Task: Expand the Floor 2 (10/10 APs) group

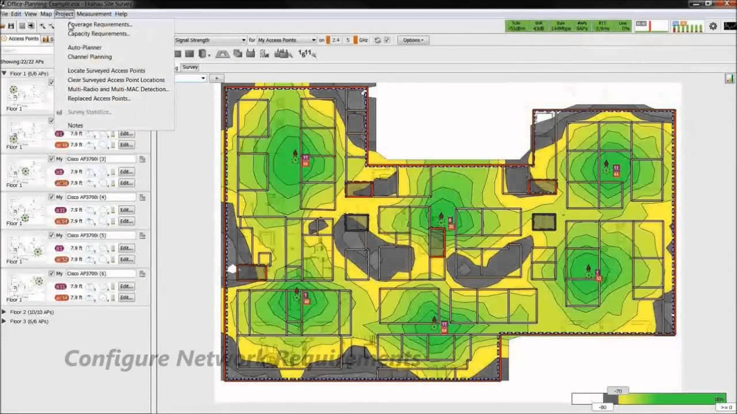Action: pyautogui.click(x=4, y=312)
